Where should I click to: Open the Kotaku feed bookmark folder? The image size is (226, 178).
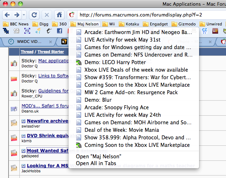129,24
